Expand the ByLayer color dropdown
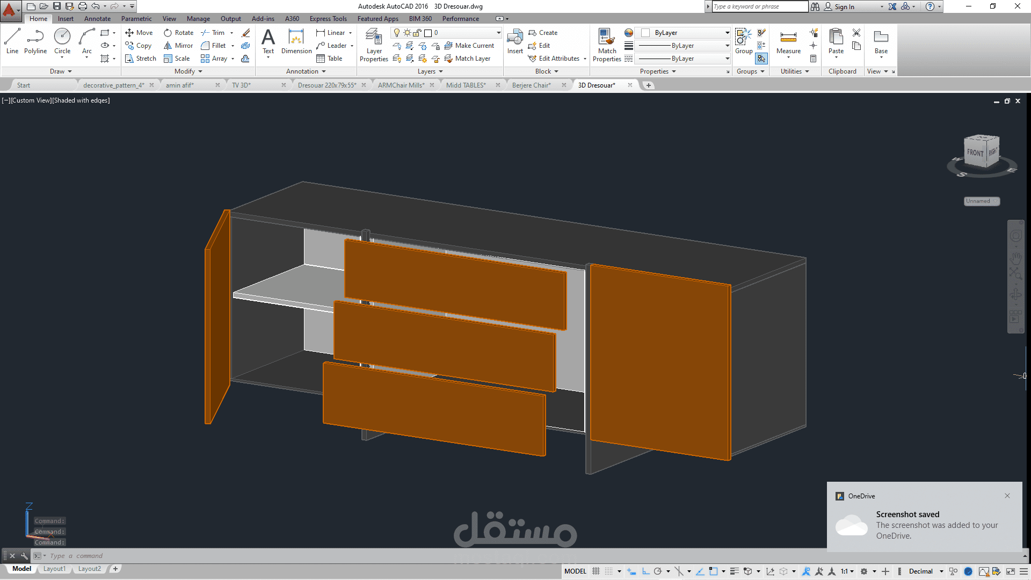Viewport: 1031px width, 580px height. 727,33
